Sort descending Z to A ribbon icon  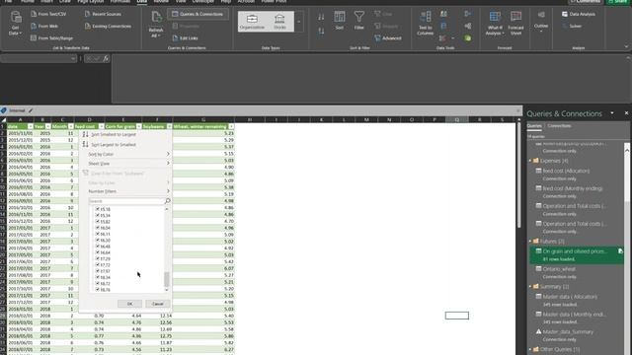[x=321, y=31]
